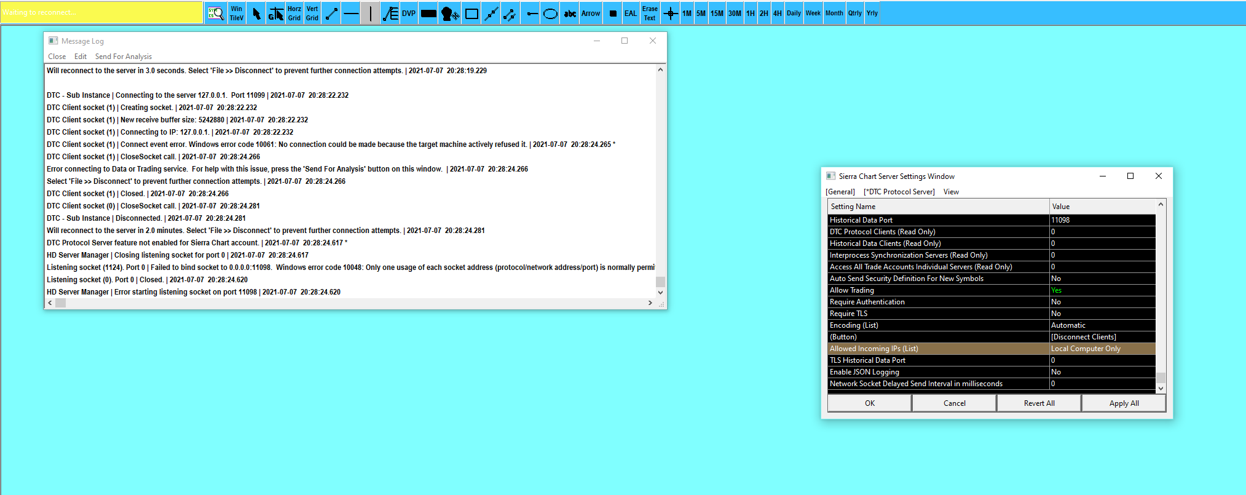Switch chart to the 1M timeframe

coord(687,13)
